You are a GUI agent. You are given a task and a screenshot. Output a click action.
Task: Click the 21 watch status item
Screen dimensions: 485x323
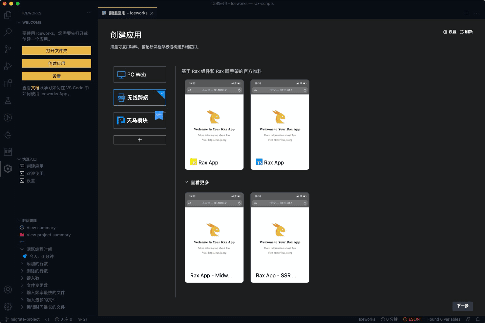83,319
